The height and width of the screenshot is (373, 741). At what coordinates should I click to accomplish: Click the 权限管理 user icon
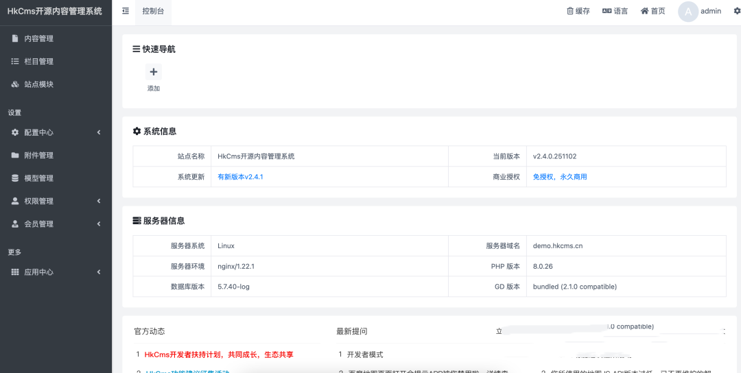14,201
